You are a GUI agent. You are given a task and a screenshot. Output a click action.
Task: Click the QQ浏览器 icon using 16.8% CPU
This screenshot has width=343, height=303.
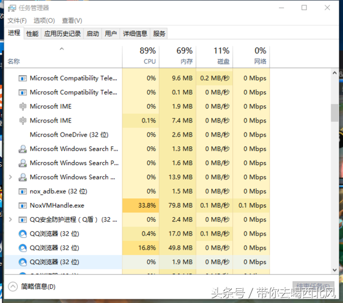(x=22, y=248)
